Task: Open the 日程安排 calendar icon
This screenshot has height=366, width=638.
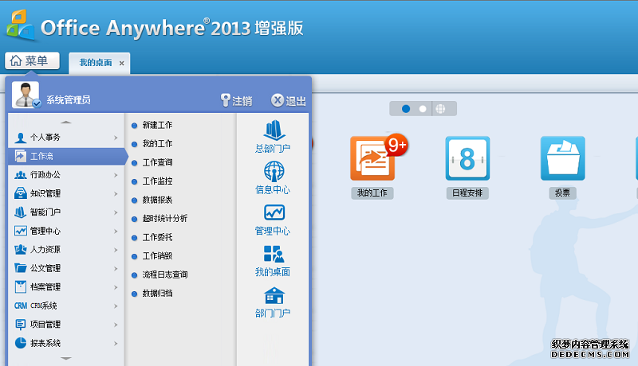Action: pos(467,158)
